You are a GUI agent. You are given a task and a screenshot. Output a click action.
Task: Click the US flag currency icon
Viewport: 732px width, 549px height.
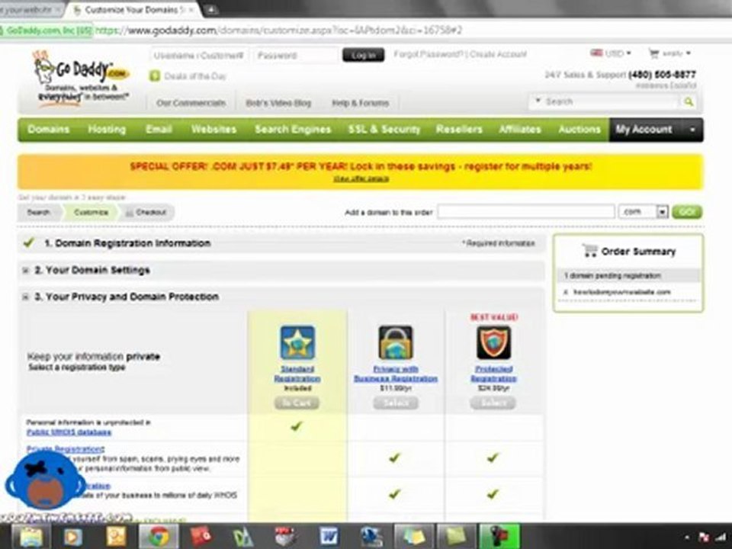(596, 53)
